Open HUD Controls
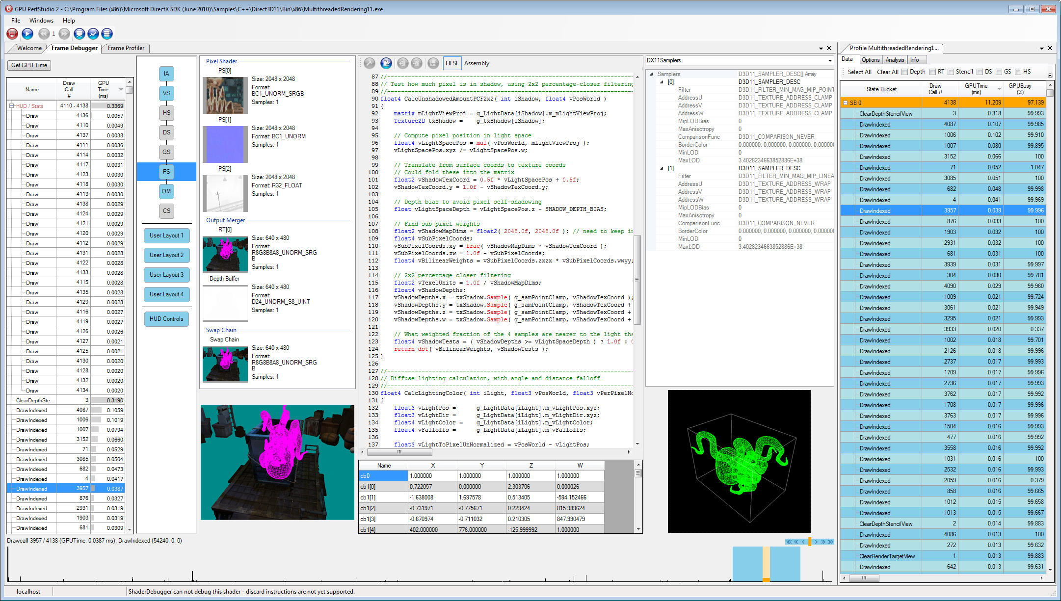1061x601 pixels. [x=166, y=319]
